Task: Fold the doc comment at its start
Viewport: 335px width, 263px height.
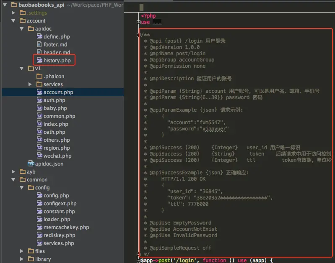Action: [x=138, y=35]
